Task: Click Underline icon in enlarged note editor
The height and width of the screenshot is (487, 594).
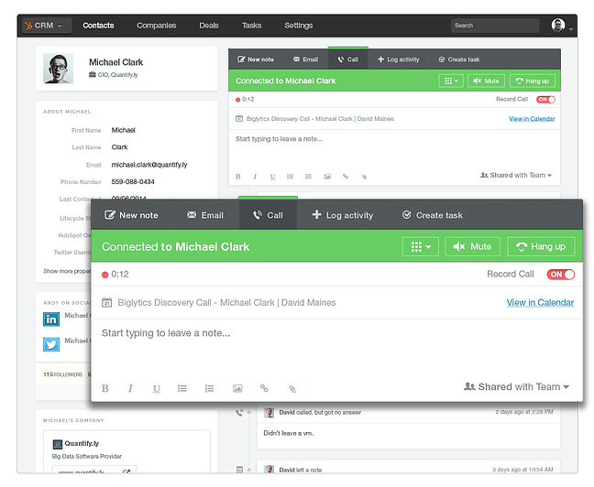Action: point(156,388)
